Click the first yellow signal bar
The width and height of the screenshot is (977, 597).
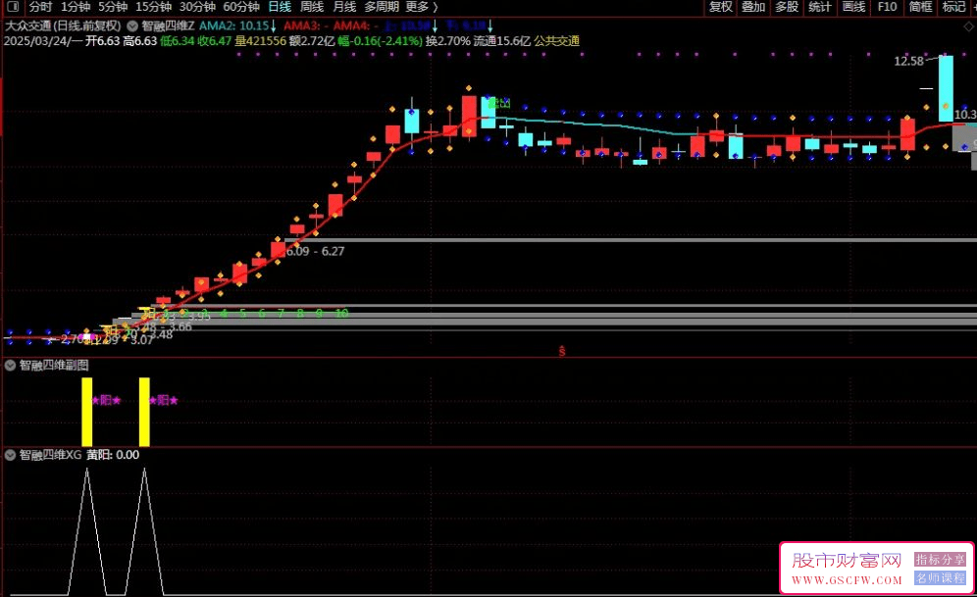coord(86,412)
